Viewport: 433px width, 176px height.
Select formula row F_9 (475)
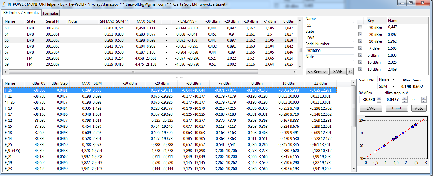click(170, 151)
